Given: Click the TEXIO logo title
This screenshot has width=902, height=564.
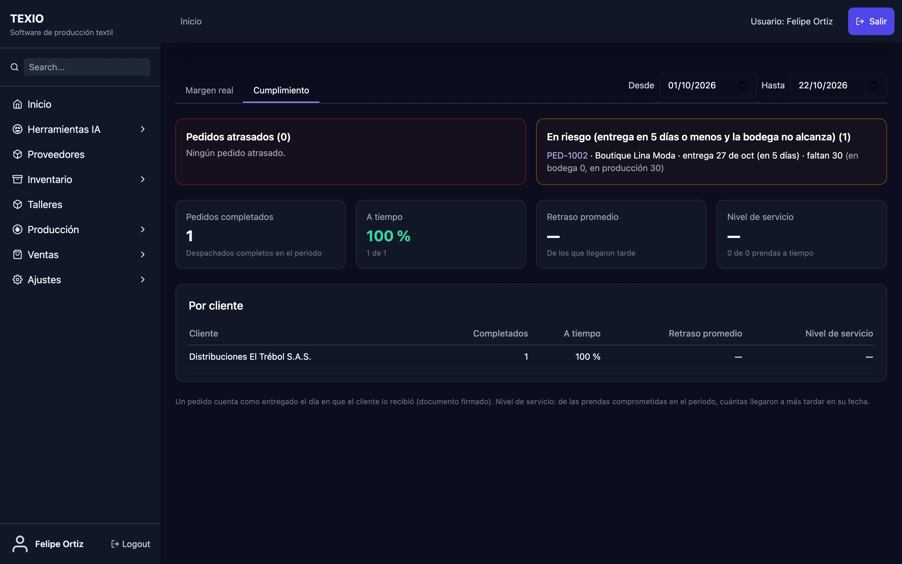Looking at the screenshot, I should [27, 19].
